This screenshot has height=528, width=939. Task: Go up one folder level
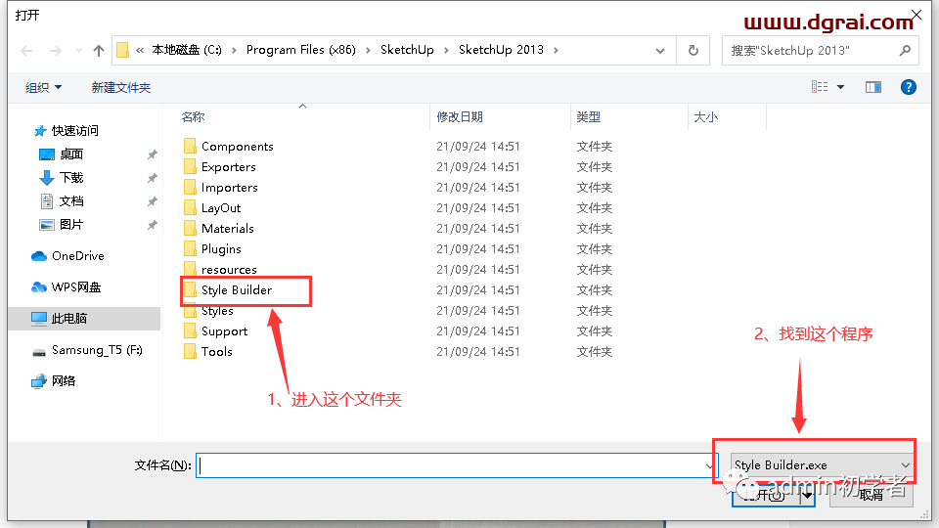99,51
